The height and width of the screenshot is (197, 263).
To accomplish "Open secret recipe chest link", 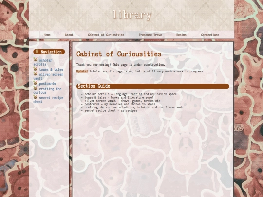I will pos(48,100).
